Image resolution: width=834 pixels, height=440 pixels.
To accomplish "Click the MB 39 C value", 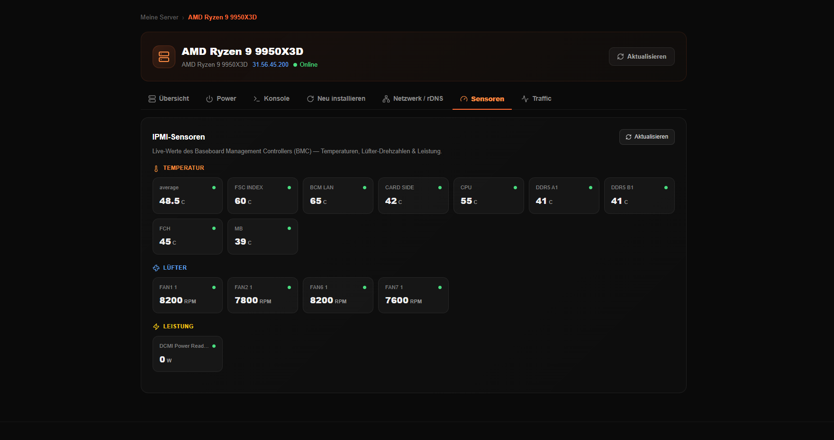I will tap(243, 242).
